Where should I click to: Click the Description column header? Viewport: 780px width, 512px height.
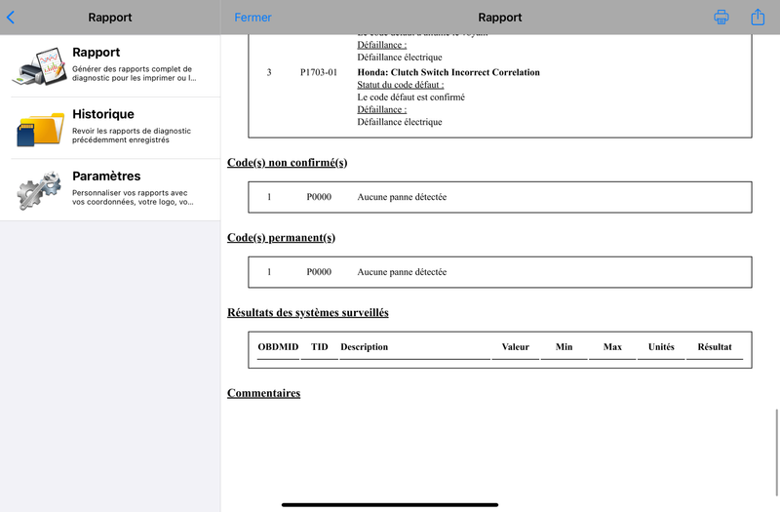tap(364, 347)
